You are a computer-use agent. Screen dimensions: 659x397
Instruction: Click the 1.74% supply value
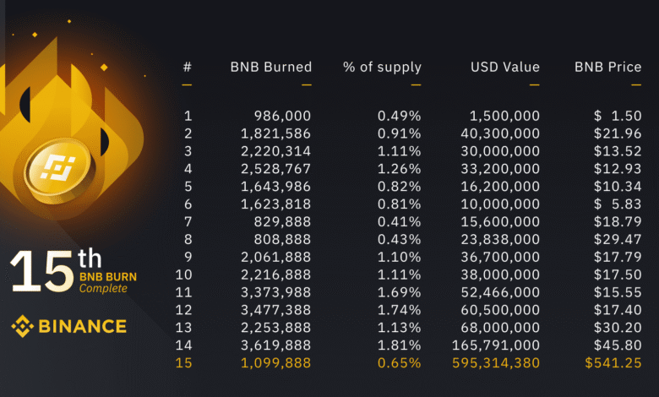click(x=400, y=310)
